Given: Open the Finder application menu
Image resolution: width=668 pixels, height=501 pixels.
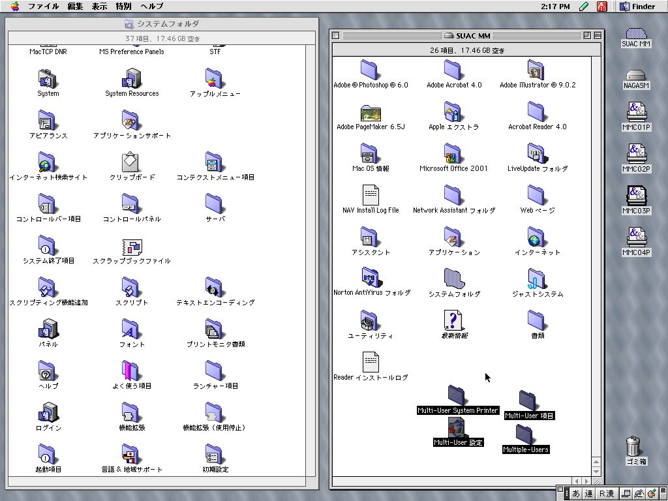Looking at the screenshot, I should 637,6.
